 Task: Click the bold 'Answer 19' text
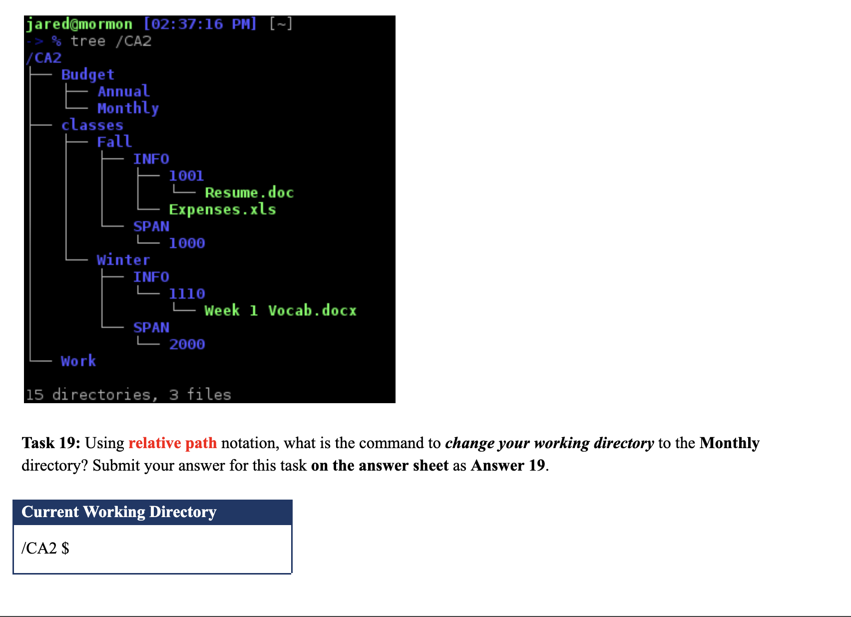click(x=508, y=466)
